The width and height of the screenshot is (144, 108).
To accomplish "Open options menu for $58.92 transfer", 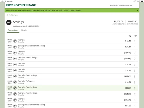I will (135, 70).
